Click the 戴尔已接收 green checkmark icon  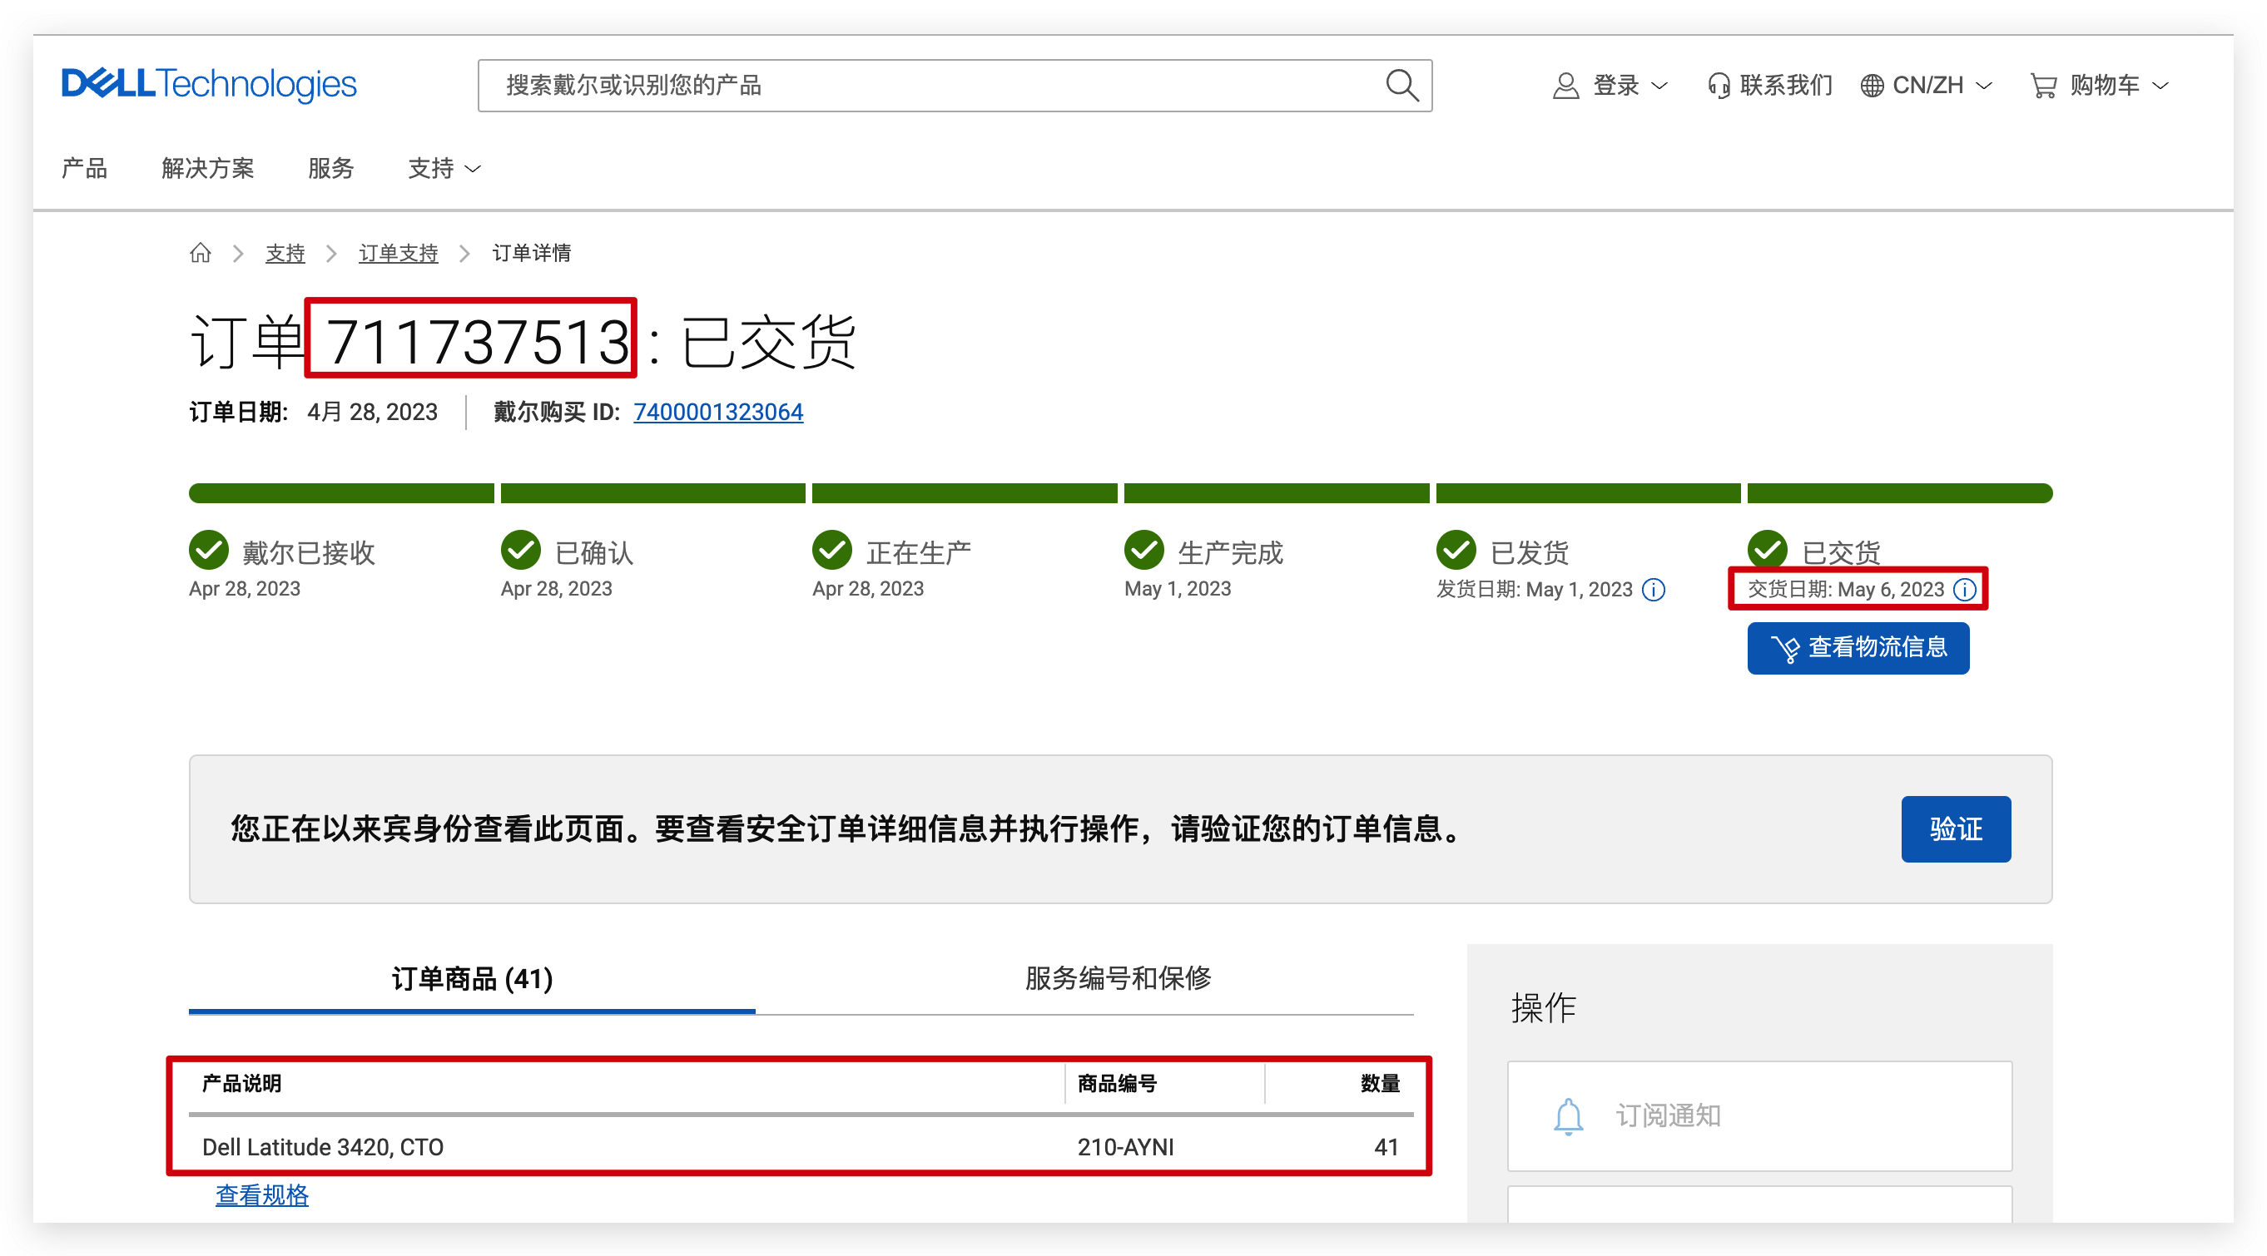209,550
